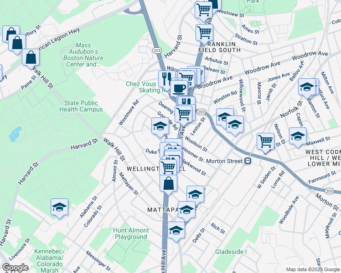This screenshot has width=341, height=273.
Task: Select the grocery cart marker at Franklin Field South
Action: tap(204, 33)
